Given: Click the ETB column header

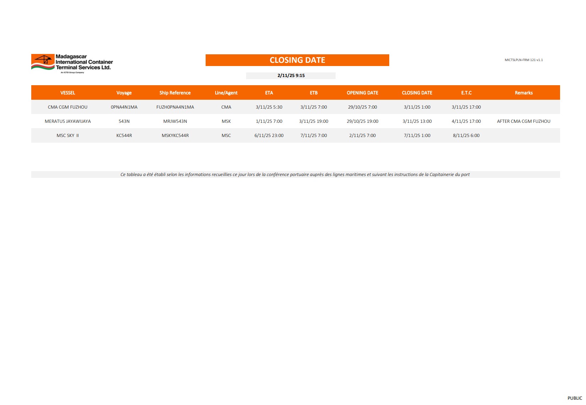Looking at the screenshot, I should (314, 93).
